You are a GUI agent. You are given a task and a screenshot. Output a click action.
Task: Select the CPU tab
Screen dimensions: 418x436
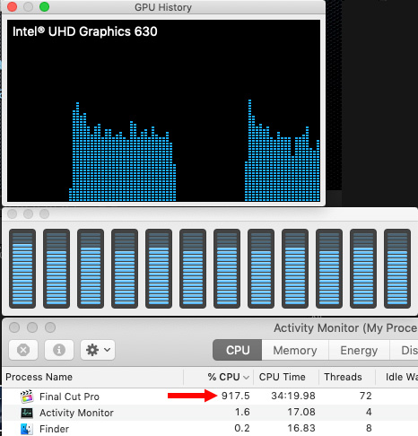(x=238, y=350)
